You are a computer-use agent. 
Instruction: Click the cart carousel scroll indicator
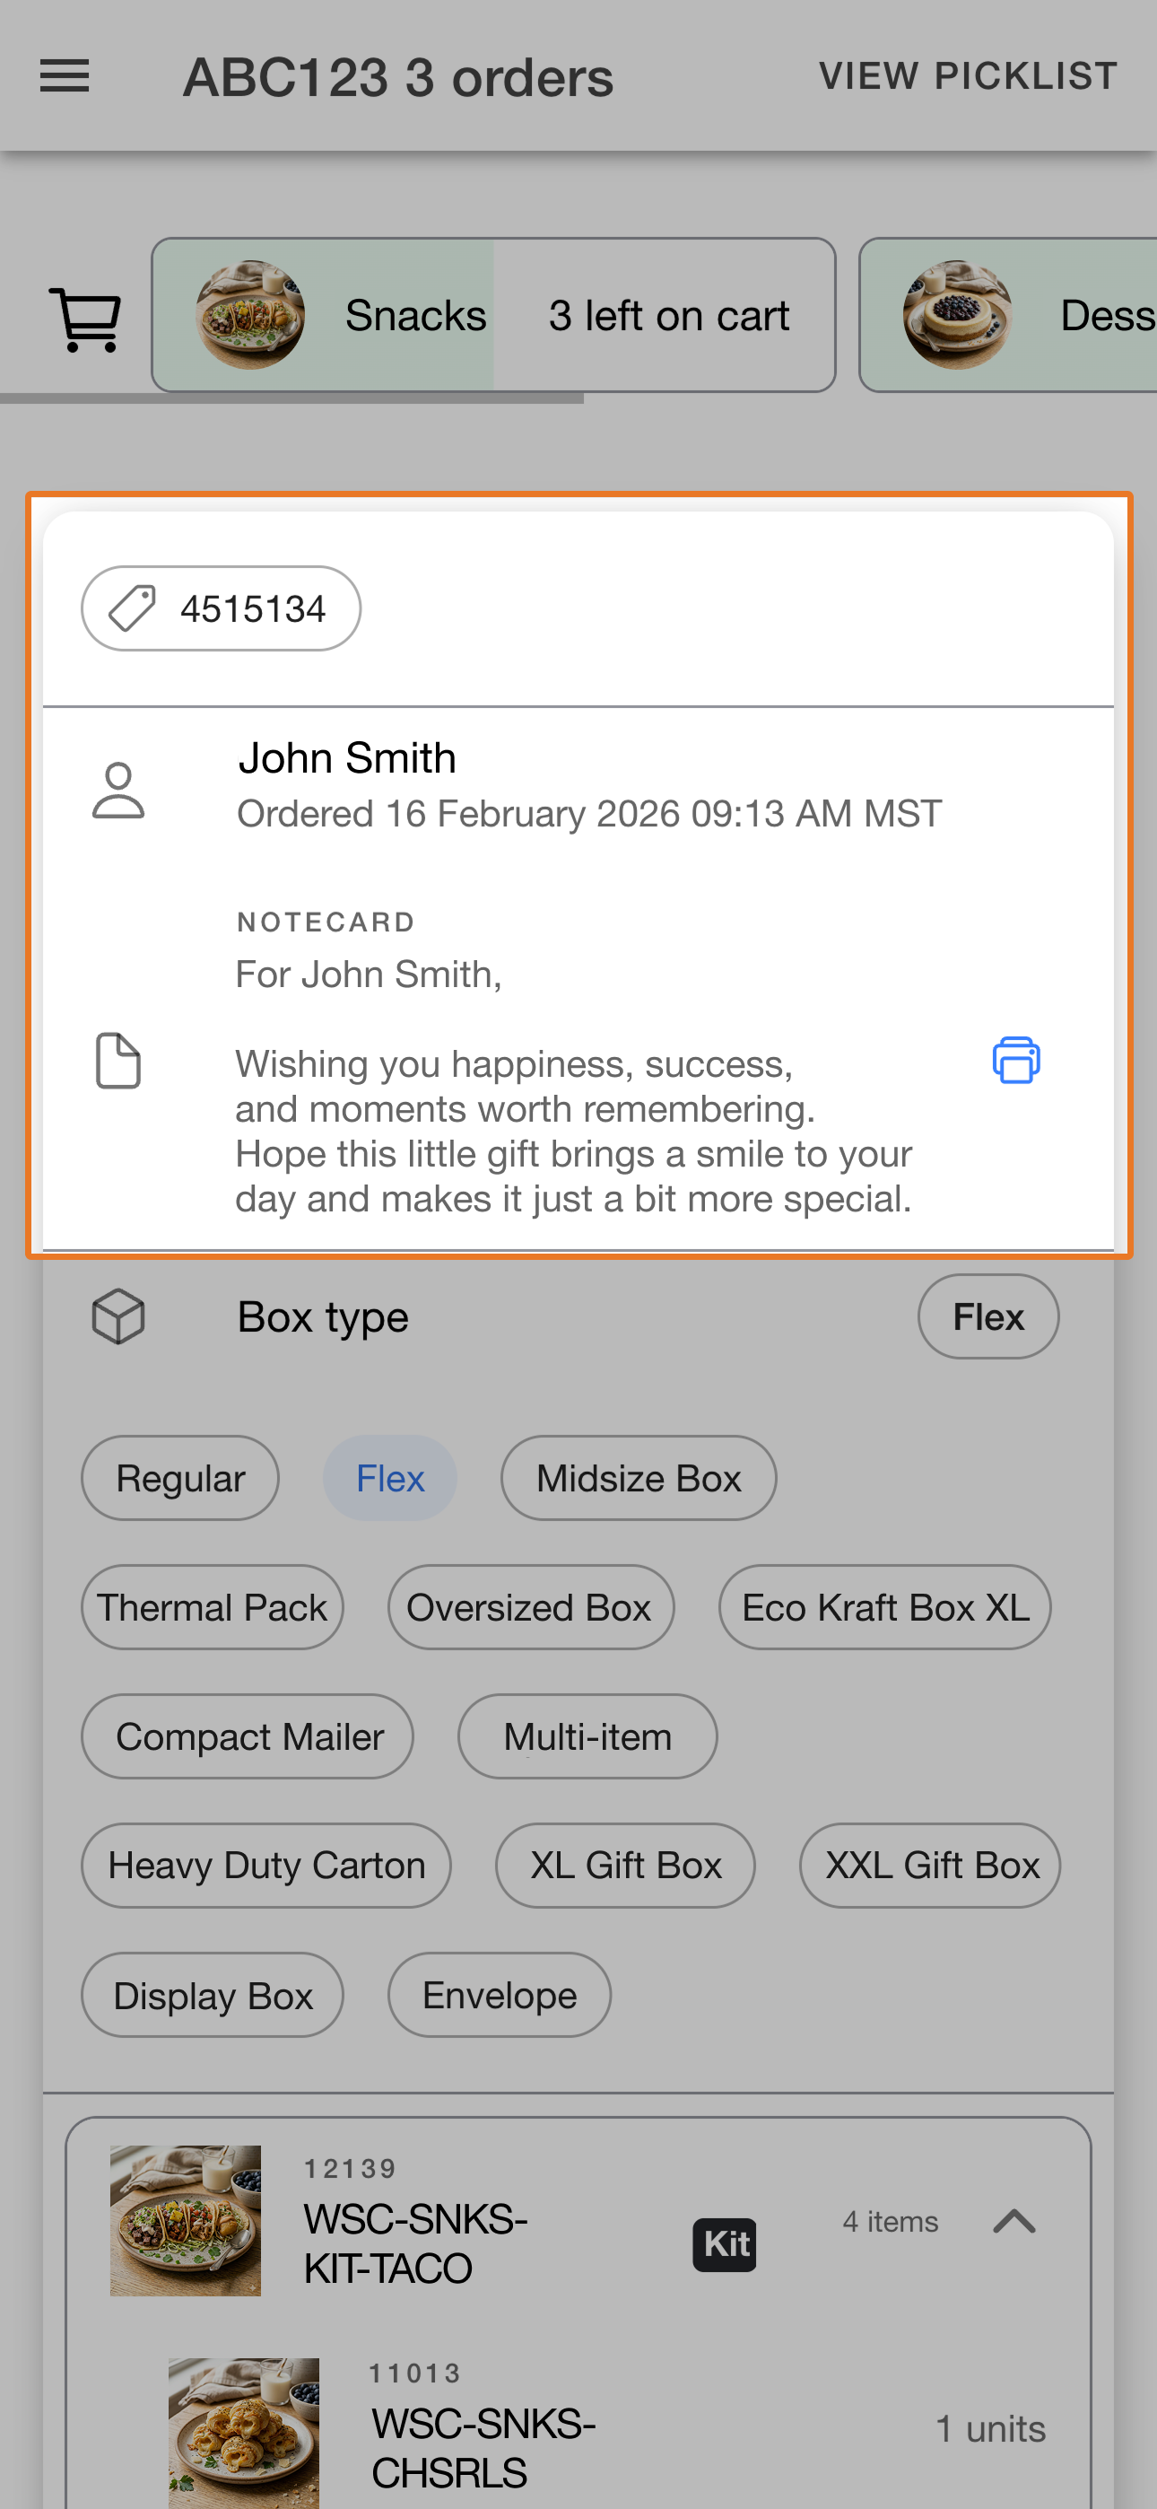(x=292, y=398)
